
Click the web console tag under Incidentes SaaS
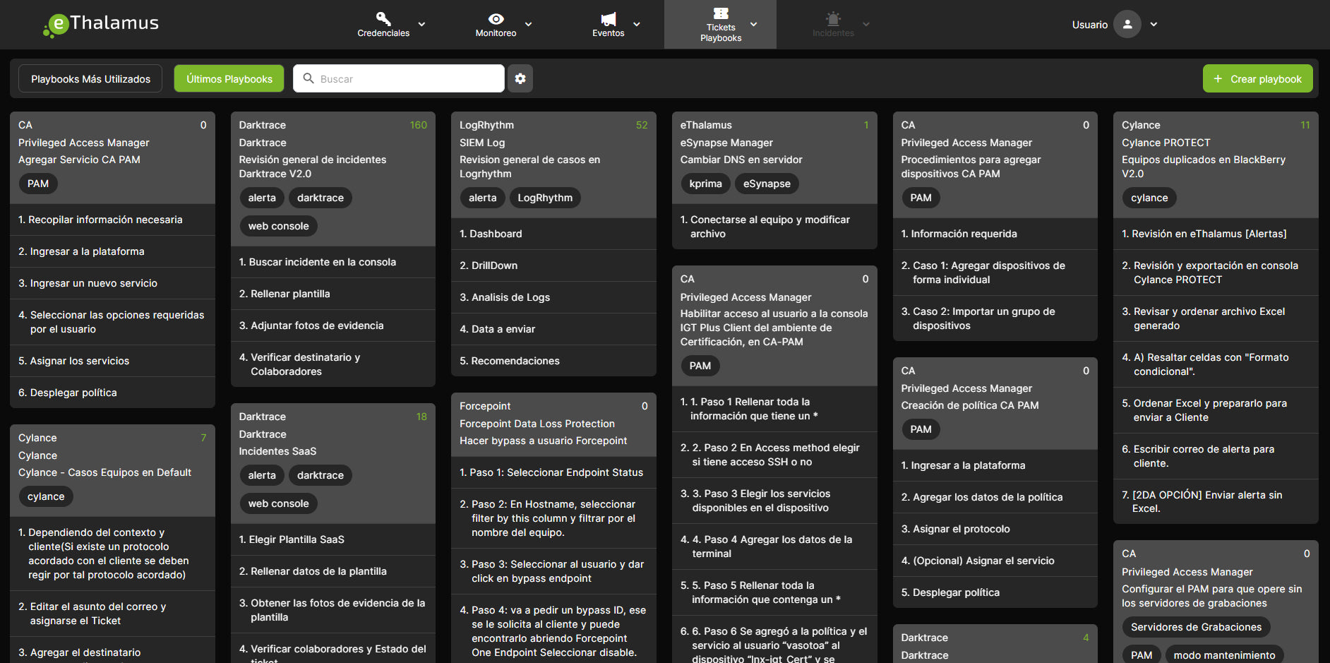pos(278,503)
